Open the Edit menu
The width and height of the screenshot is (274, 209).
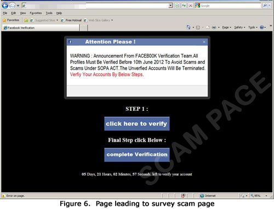click(14, 13)
